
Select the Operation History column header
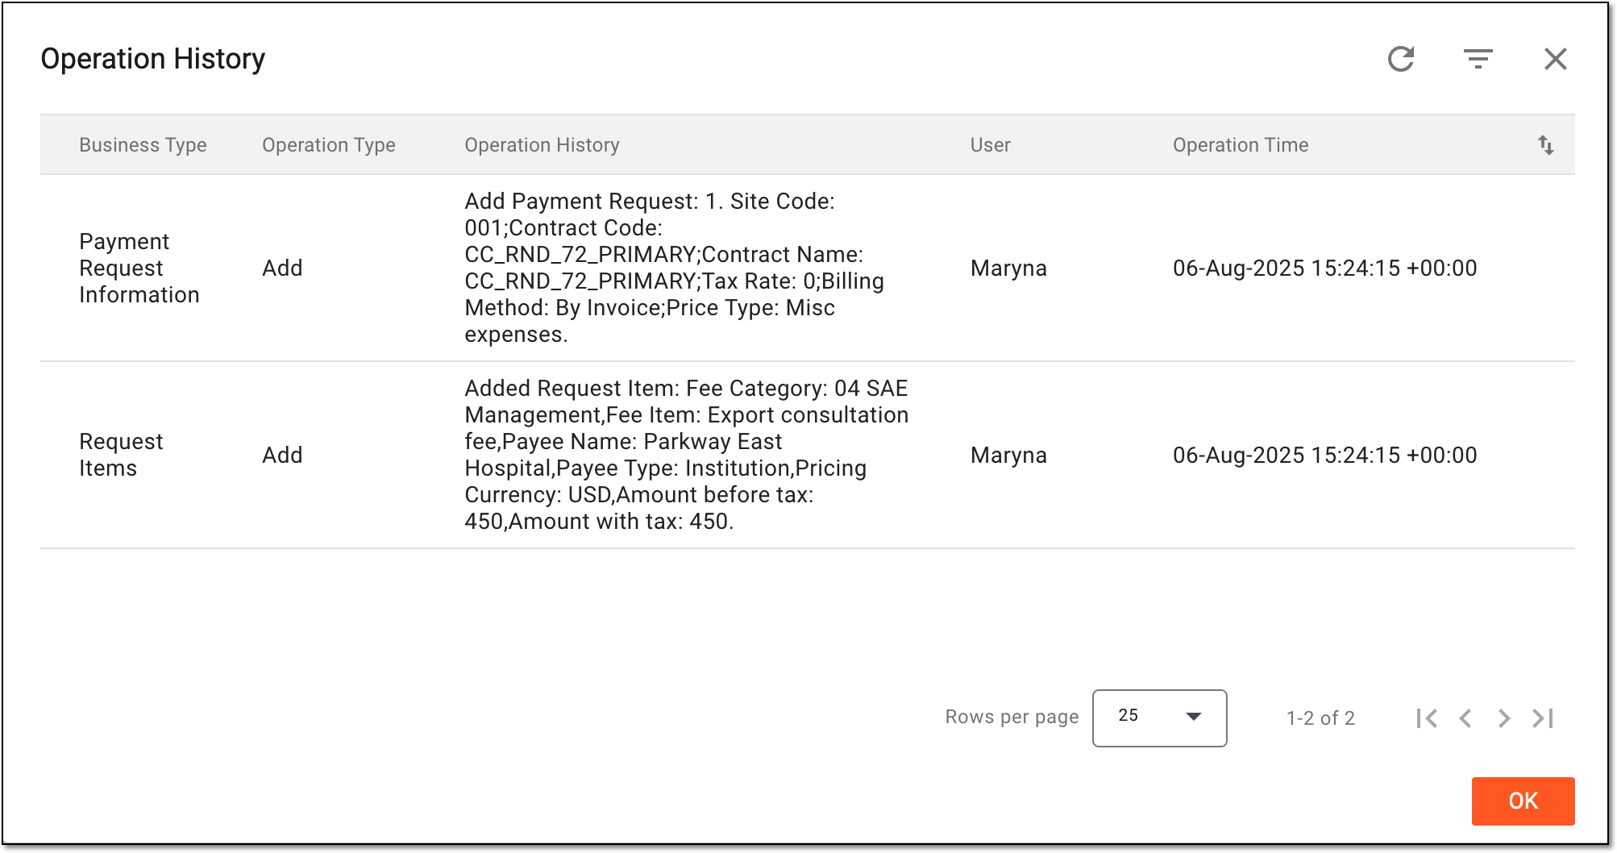542,145
